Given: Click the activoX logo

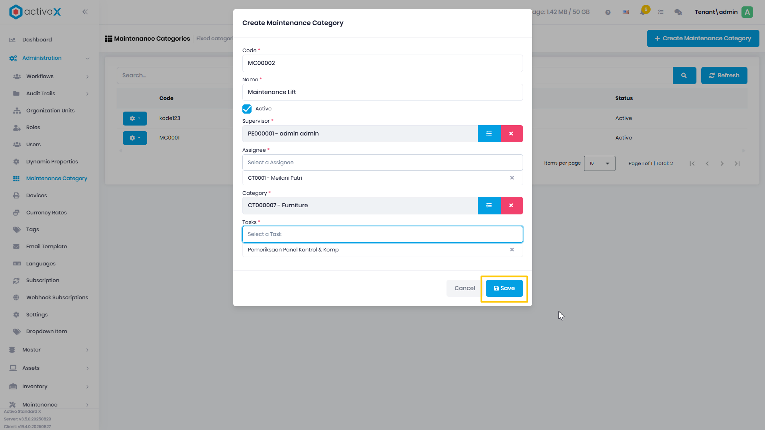Looking at the screenshot, I should 35,12.
